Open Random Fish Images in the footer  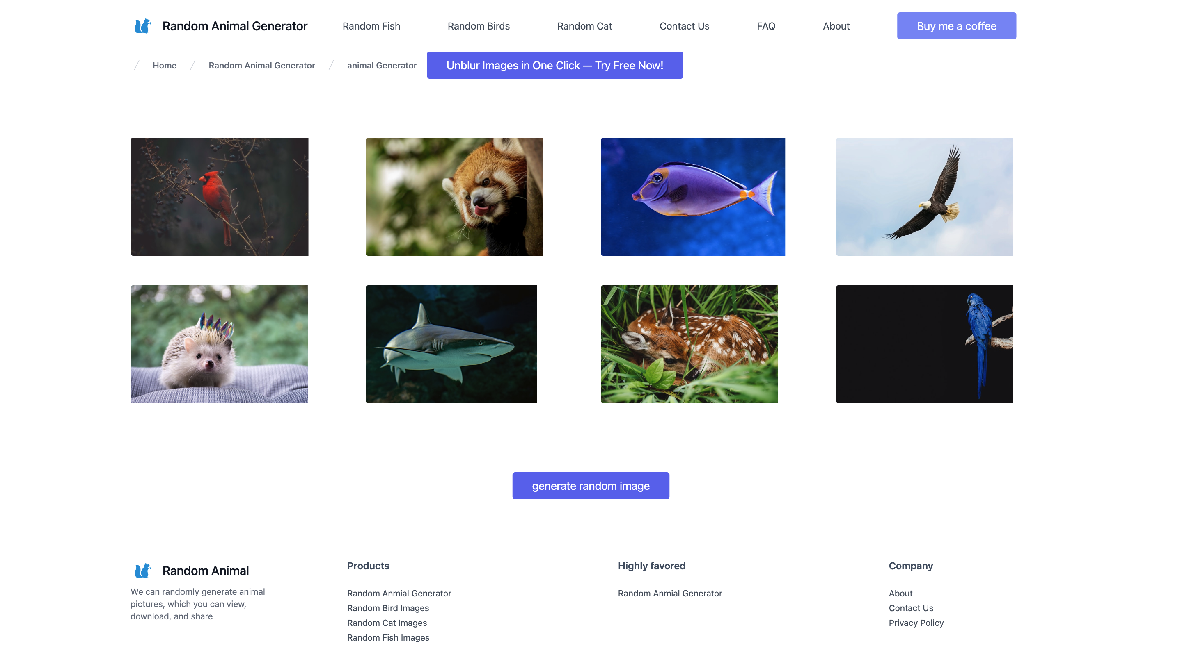coord(388,637)
